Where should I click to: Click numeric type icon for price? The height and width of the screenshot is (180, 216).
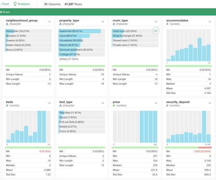coord(114,106)
